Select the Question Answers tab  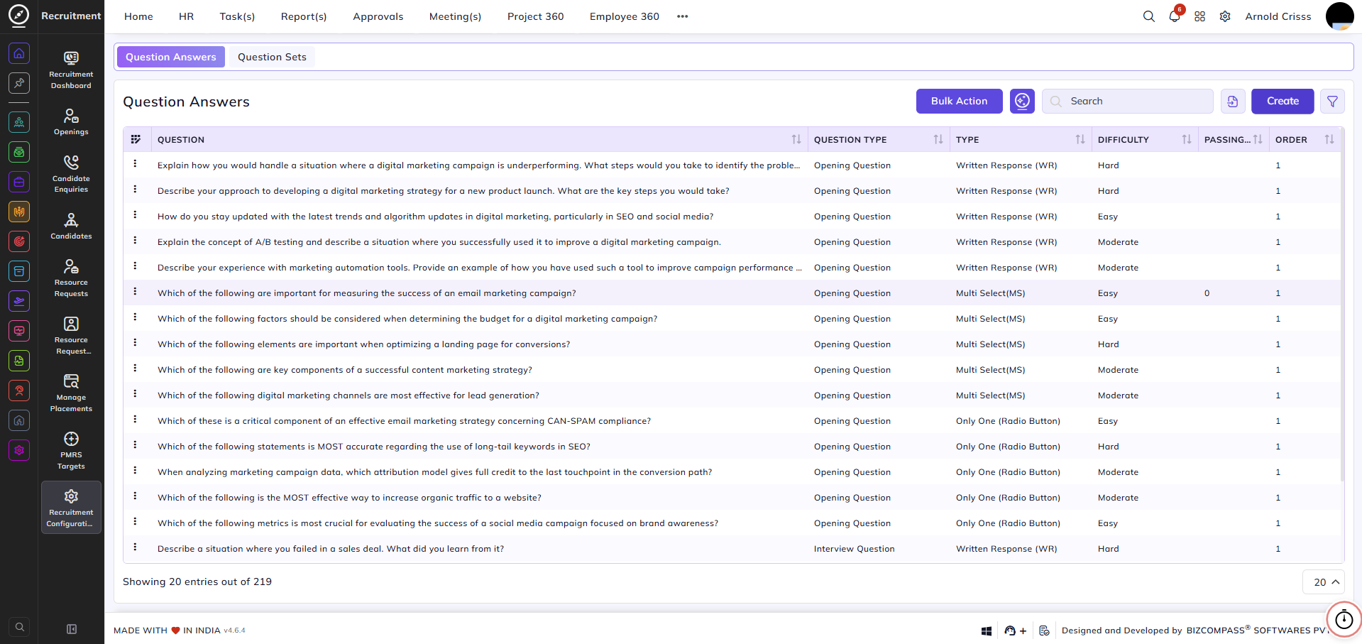pyautogui.click(x=171, y=57)
